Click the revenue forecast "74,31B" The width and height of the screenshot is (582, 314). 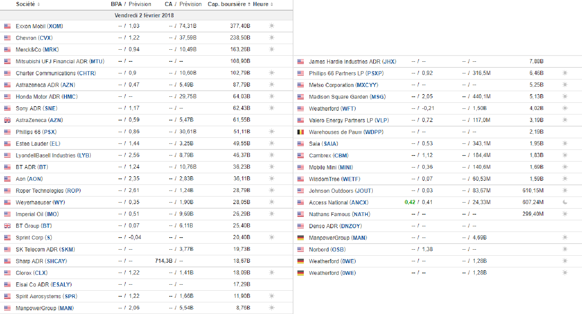pyautogui.click(x=188, y=26)
